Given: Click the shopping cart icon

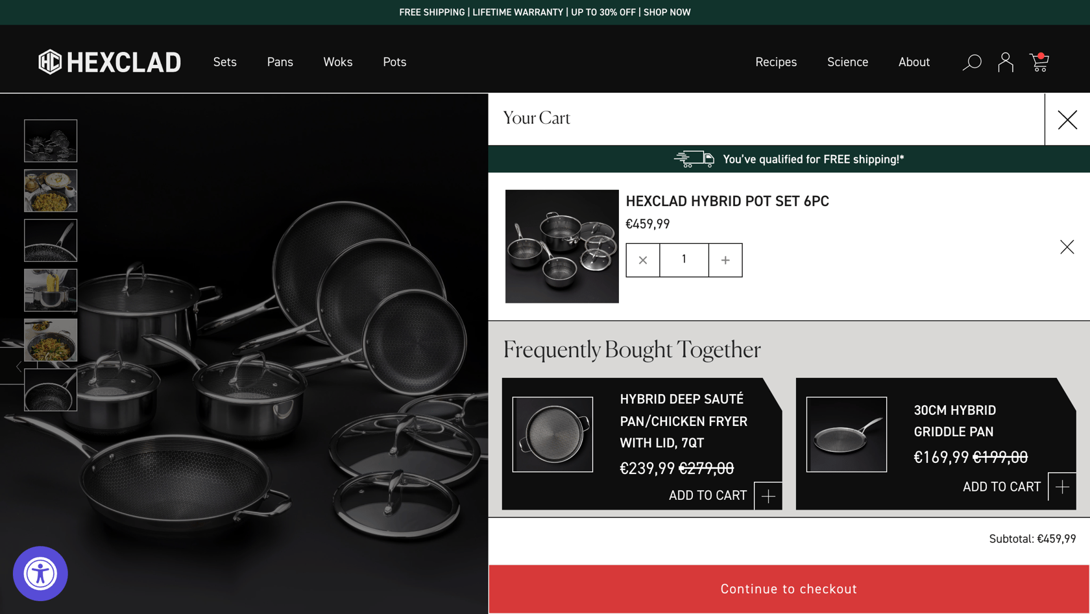Looking at the screenshot, I should [x=1039, y=62].
